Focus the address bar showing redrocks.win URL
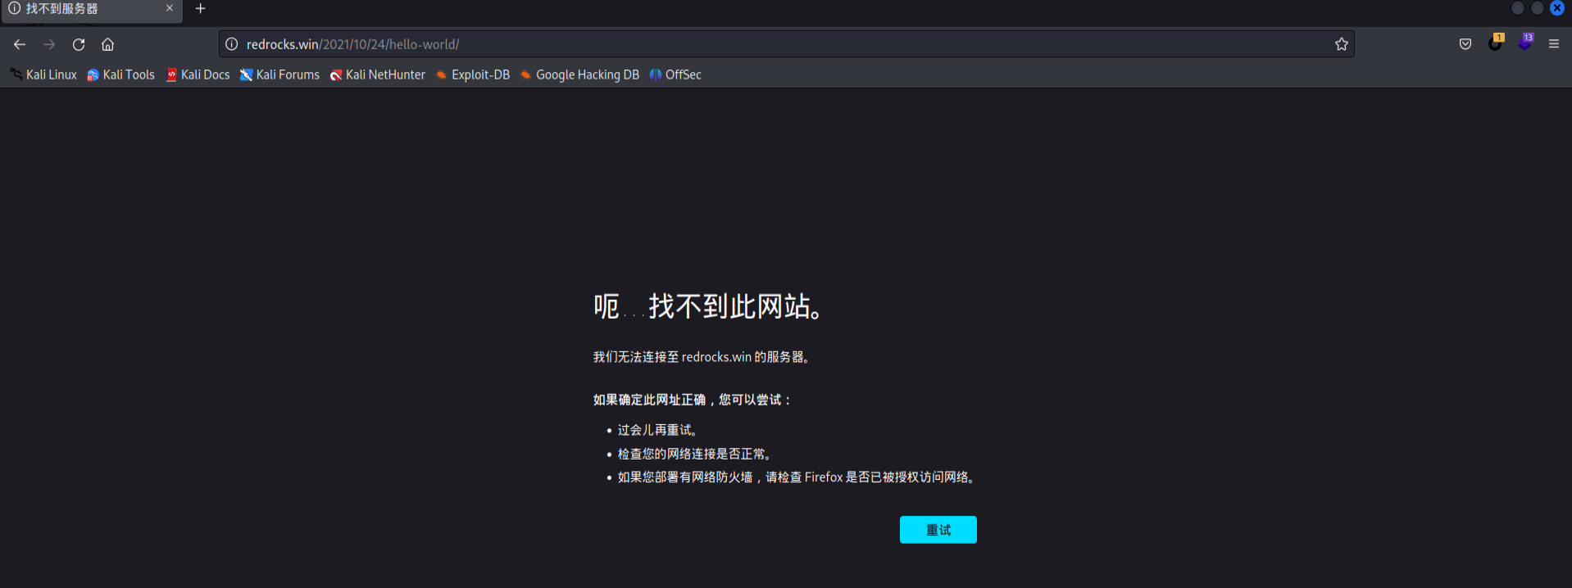The height and width of the screenshot is (588, 1572). pyautogui.click(x=738, y=44)
